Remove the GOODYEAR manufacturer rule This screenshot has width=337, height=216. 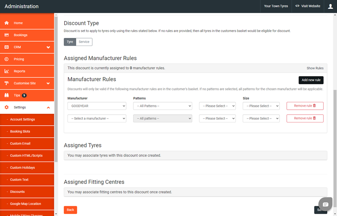pos(304,106)
